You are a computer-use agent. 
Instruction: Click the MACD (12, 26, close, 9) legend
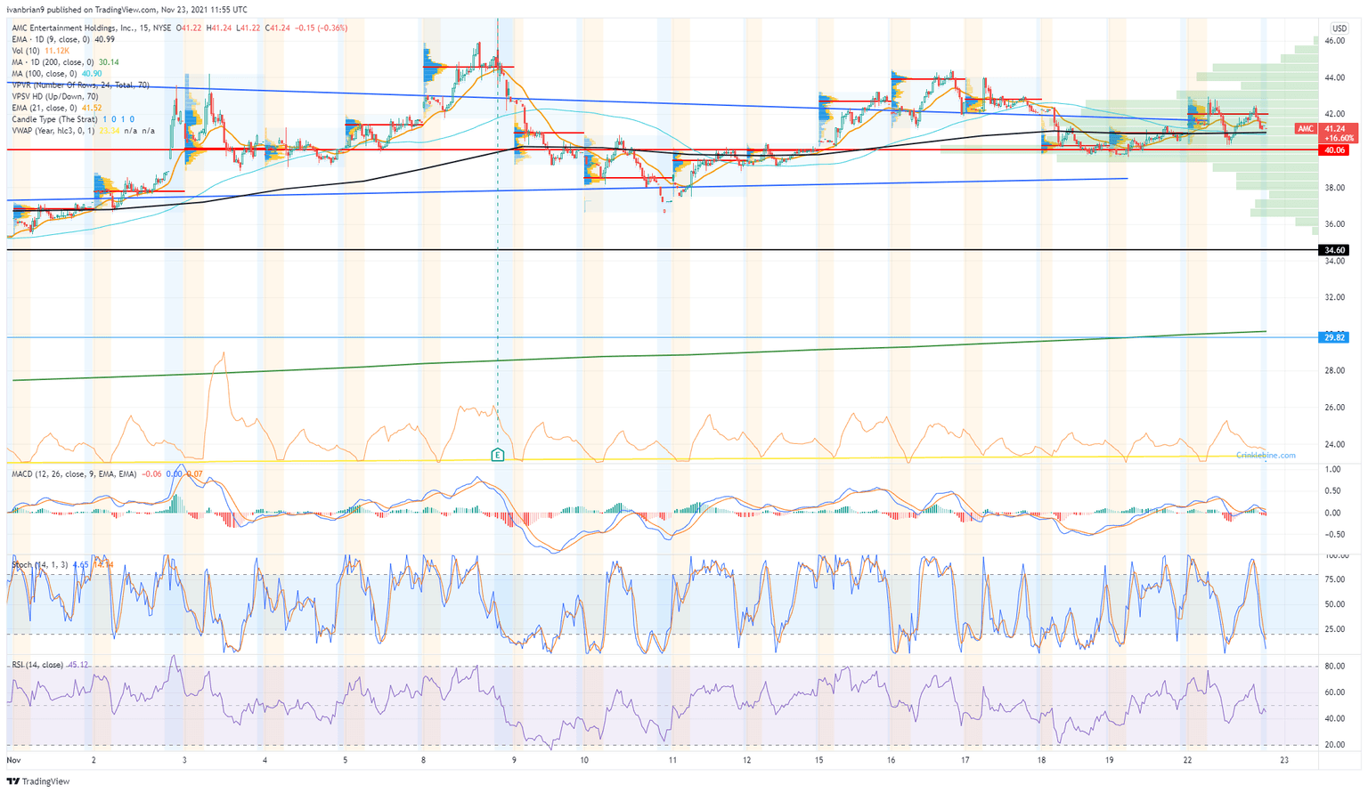(74, 474)
